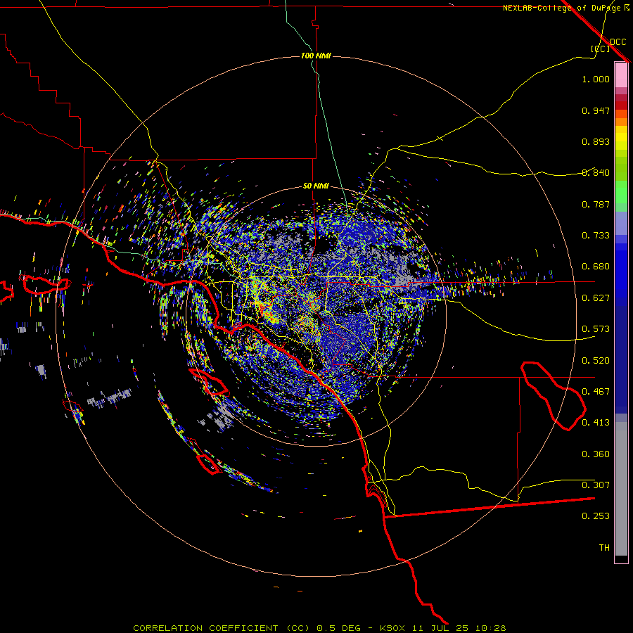The width and height of the screenshot is (633, 633).
Task: Click the 0.253 scale value
Action: 596,516
